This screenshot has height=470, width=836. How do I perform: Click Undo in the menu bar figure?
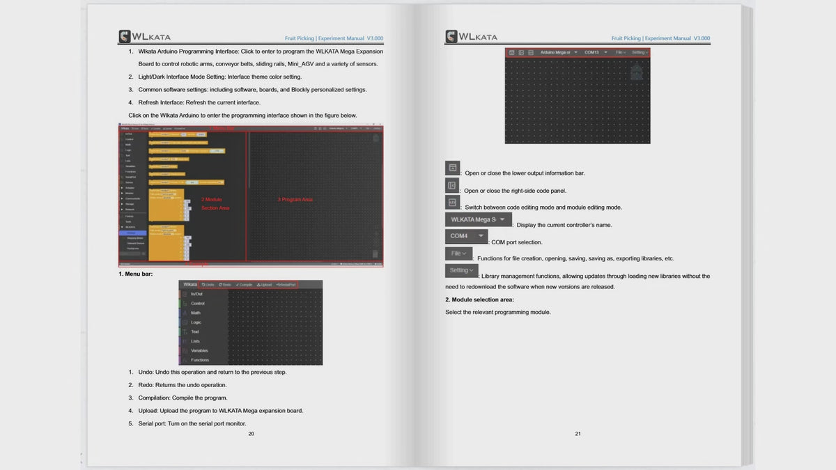pos(208,285)
